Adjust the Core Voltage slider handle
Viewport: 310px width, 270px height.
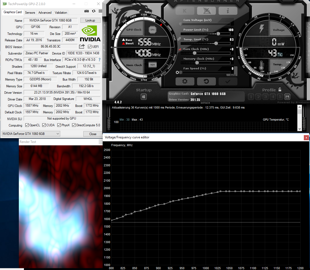point(180,24)
